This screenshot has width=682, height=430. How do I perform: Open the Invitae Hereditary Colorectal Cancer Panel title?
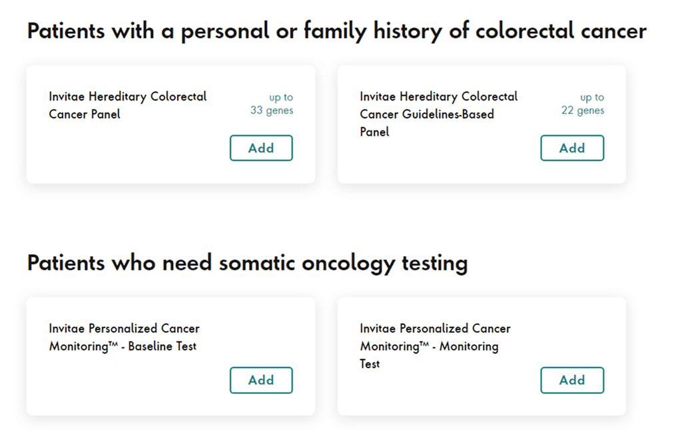click(127, 105)
